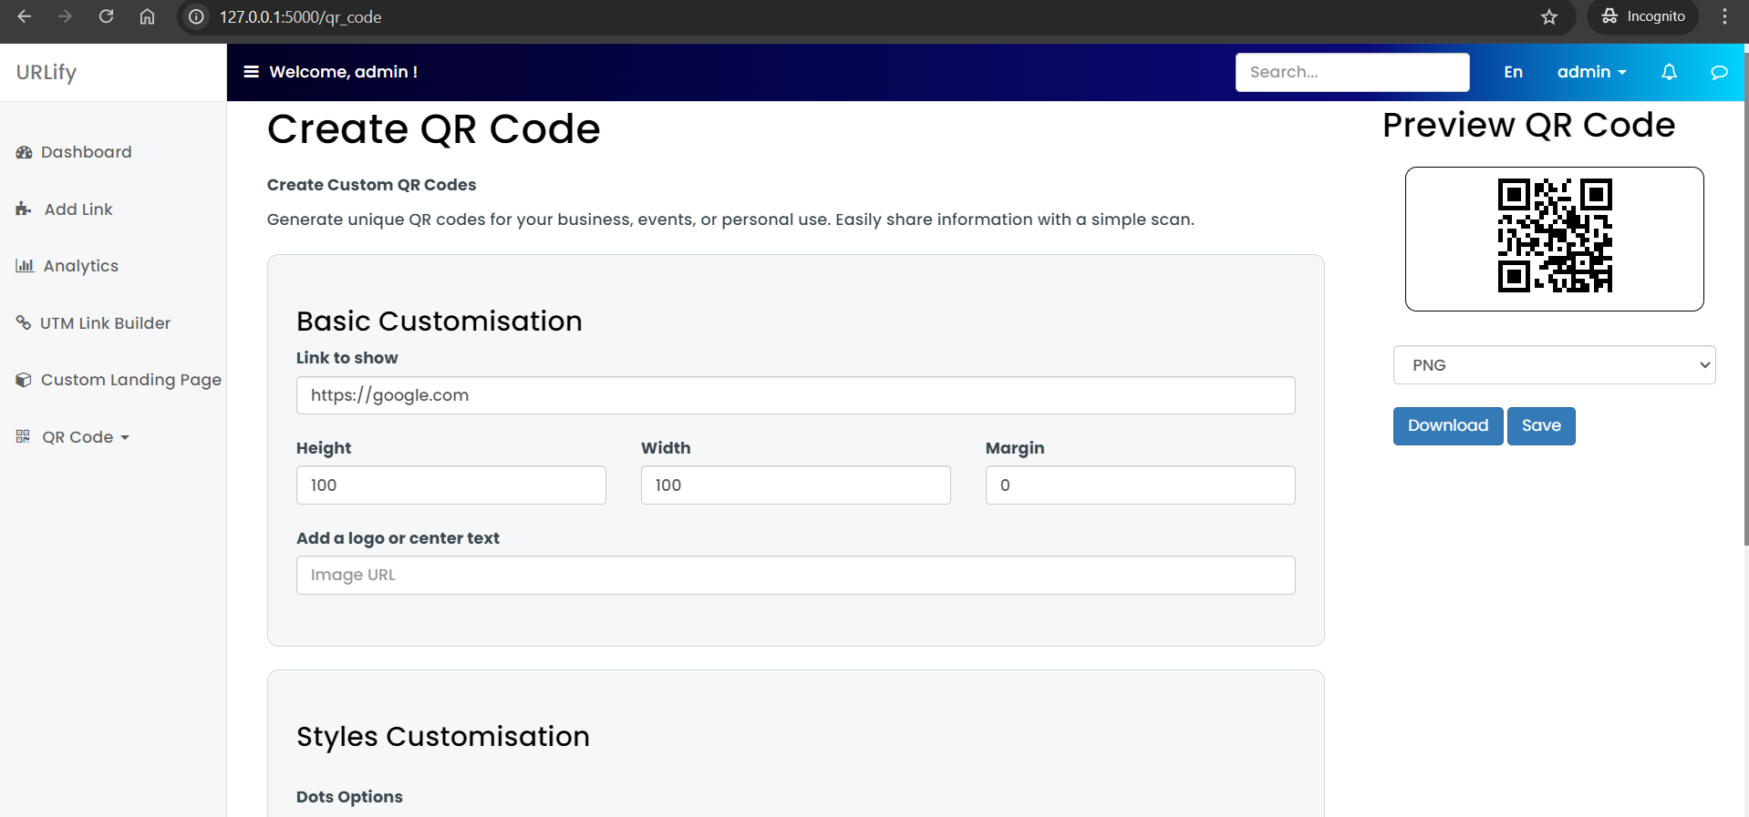
Task: Click 'Basic Customisation' section heading
Action: click(x=439, y=322)
